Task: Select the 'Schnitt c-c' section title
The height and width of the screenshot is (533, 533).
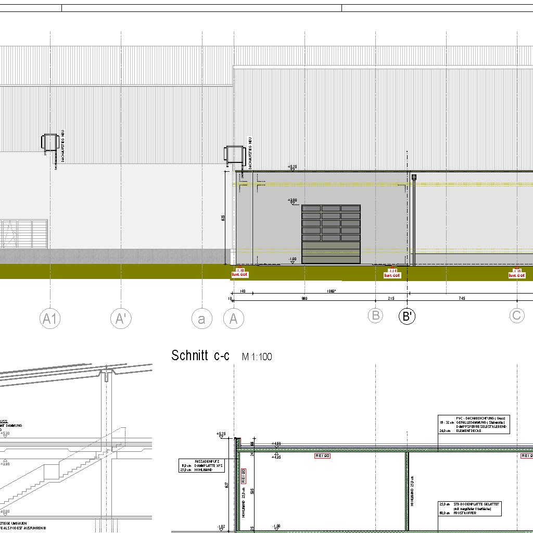Action: click(200, 356)
